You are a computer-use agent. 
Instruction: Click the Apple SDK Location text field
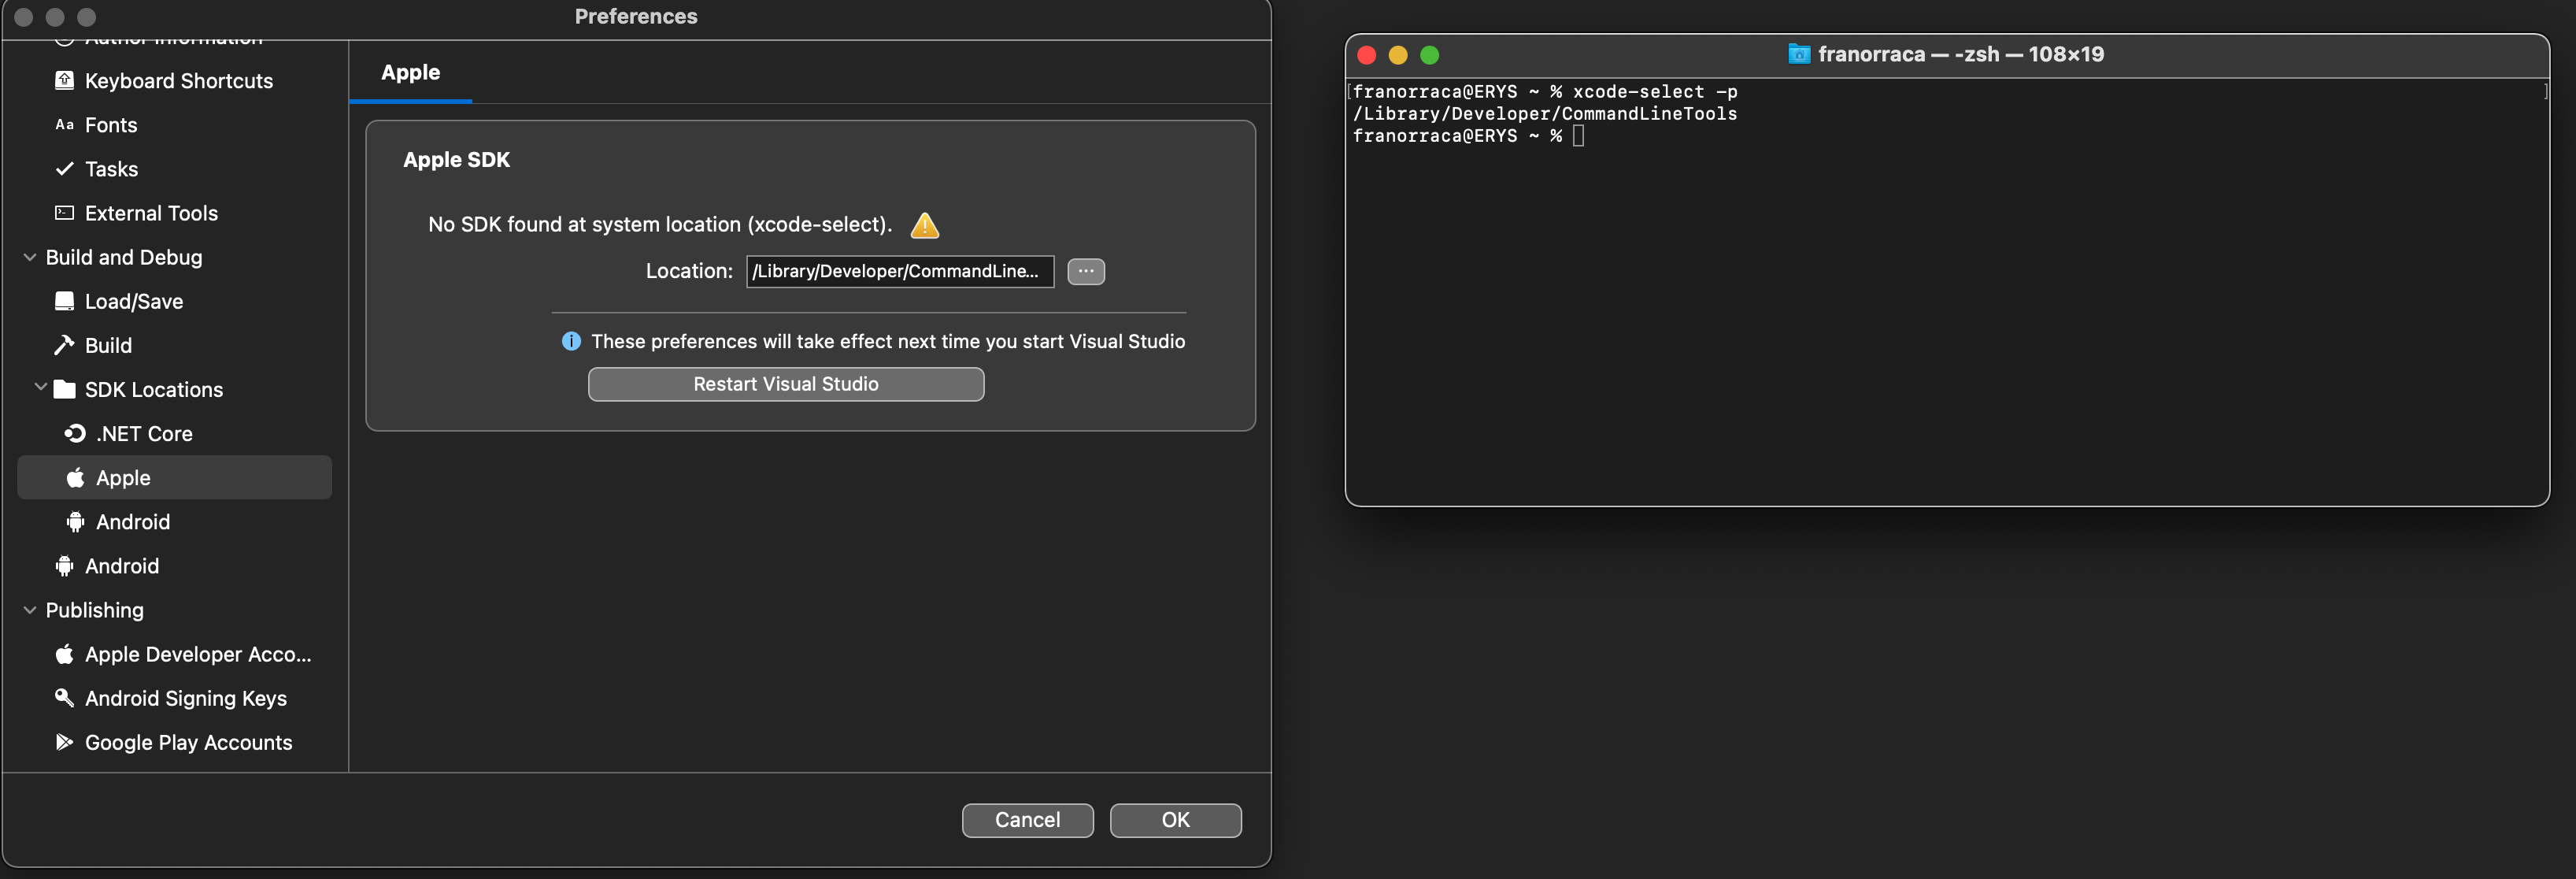click(899, 272)
